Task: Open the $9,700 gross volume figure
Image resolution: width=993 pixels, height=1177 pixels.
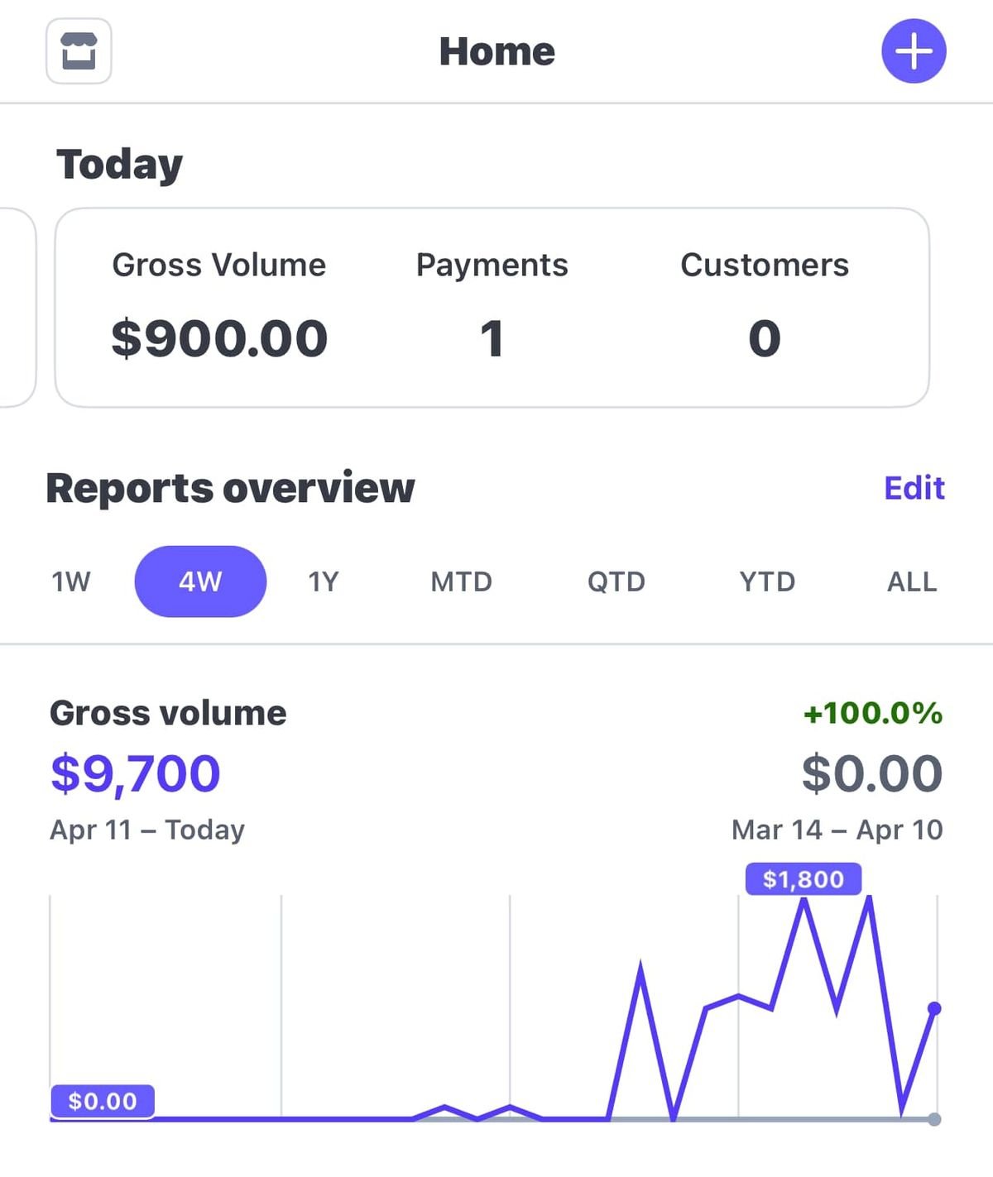Action: [x=134, y=773]
